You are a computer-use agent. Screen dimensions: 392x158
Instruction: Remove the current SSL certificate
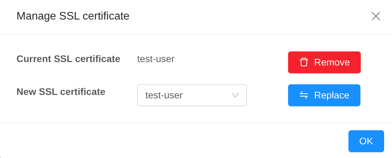324,62
